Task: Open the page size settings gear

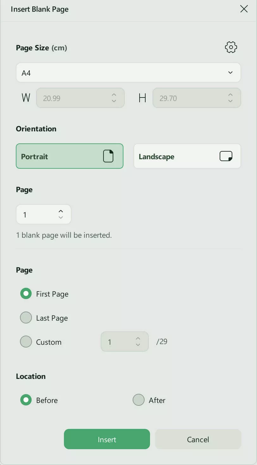Action: 231,47
